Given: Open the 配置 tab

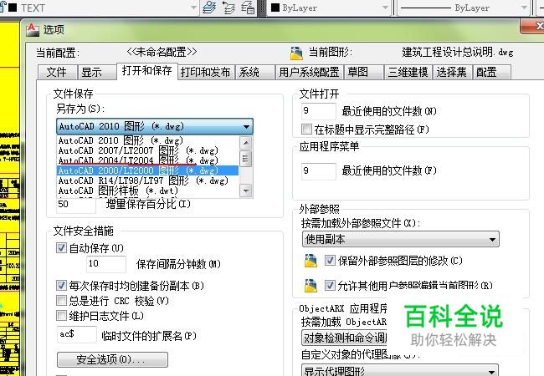Looking at the screenshot, I should (x=491, y=72).
